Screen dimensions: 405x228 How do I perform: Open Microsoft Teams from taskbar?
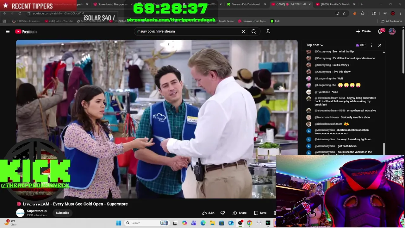coord(194,223)
